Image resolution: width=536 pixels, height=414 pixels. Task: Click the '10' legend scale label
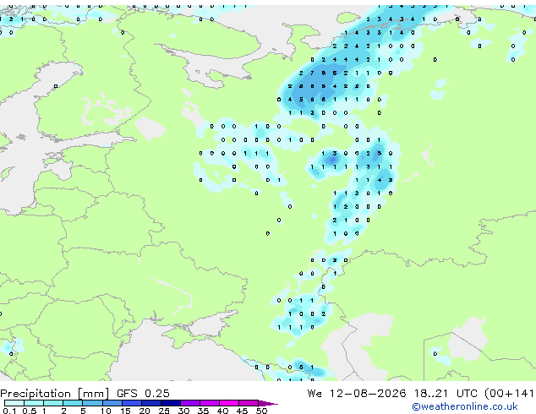click(x=106, y=411)
